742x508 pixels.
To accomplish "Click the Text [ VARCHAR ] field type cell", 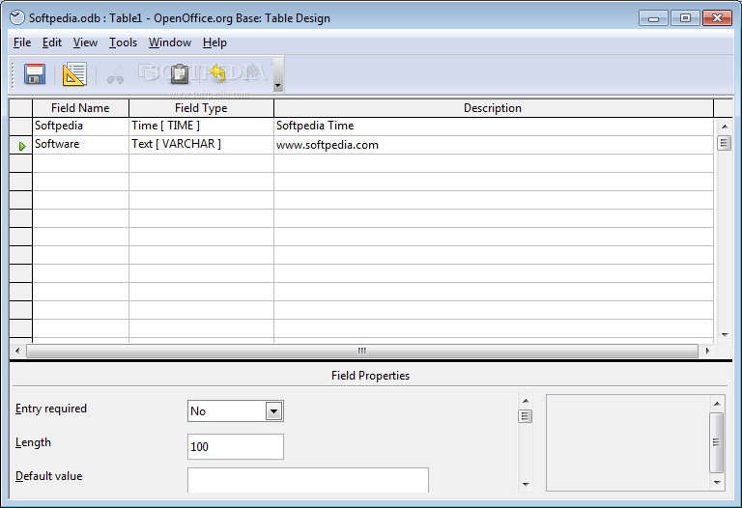I will (x=201, y=145).
